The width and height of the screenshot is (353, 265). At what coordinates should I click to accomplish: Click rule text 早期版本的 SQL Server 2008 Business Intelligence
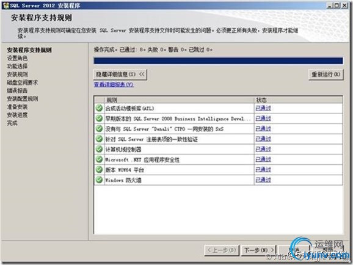(x=178, y=118)
